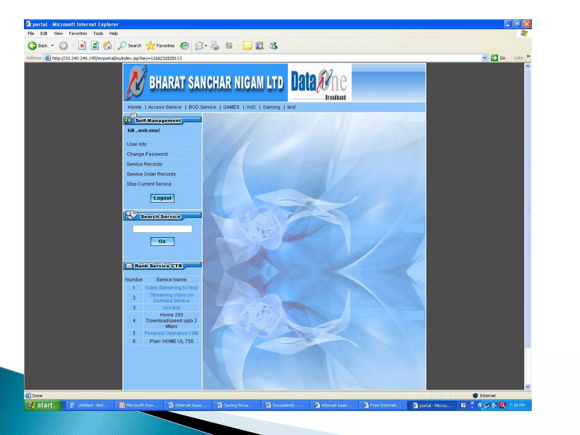The height and width of the screenshot is (435, 580).
Task: Open the toolbar Search magnifier
Action: point(122,46)
